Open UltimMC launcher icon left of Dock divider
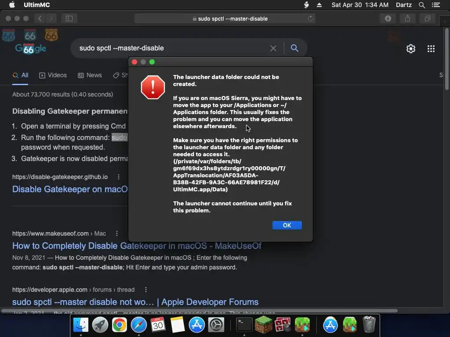This screenshot has height=337, width=450. 302,325
